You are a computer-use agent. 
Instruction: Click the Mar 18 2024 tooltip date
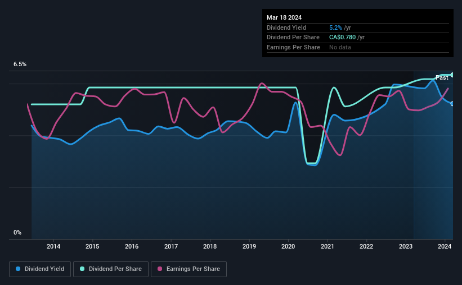click(x=284, y=17)
